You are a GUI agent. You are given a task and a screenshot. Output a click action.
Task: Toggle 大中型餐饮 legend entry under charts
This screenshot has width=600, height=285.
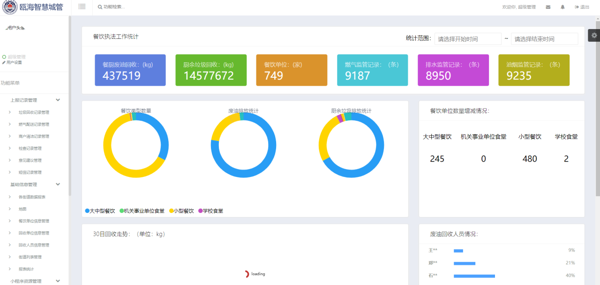(x=100, y=211)
